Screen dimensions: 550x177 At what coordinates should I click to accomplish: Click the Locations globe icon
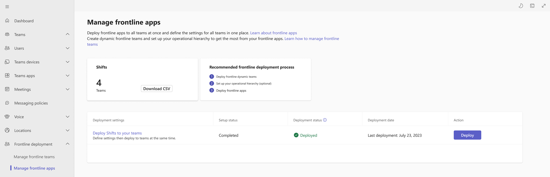[x=7, y=130]
